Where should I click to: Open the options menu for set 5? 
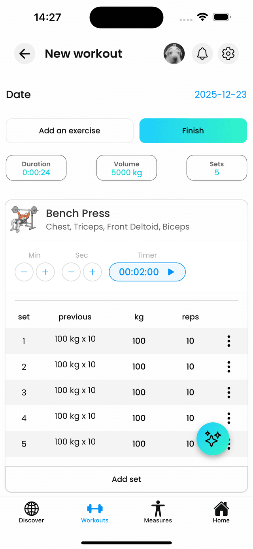pyautogui.click(x=228, y=444)
